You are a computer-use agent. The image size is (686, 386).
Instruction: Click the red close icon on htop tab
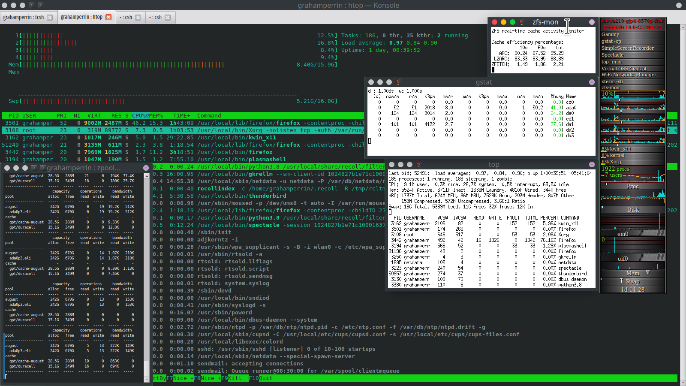(x=108, y=17)
